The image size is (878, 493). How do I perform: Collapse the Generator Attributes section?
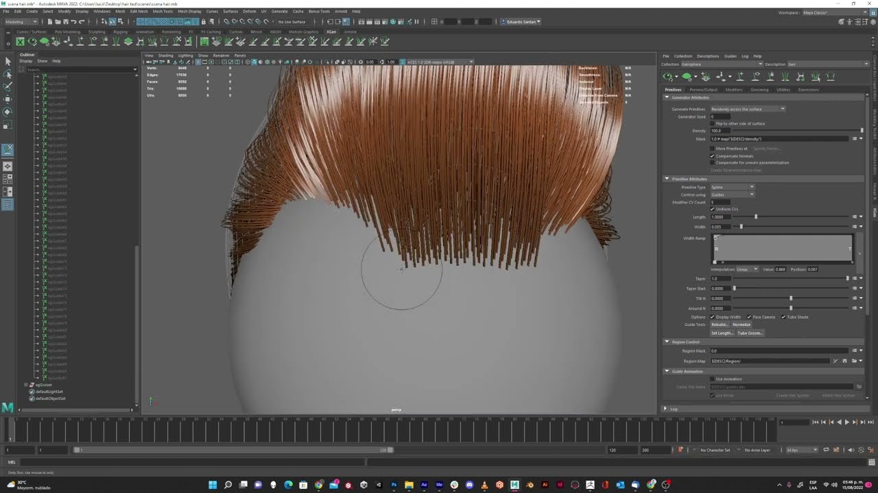(667, 97)
